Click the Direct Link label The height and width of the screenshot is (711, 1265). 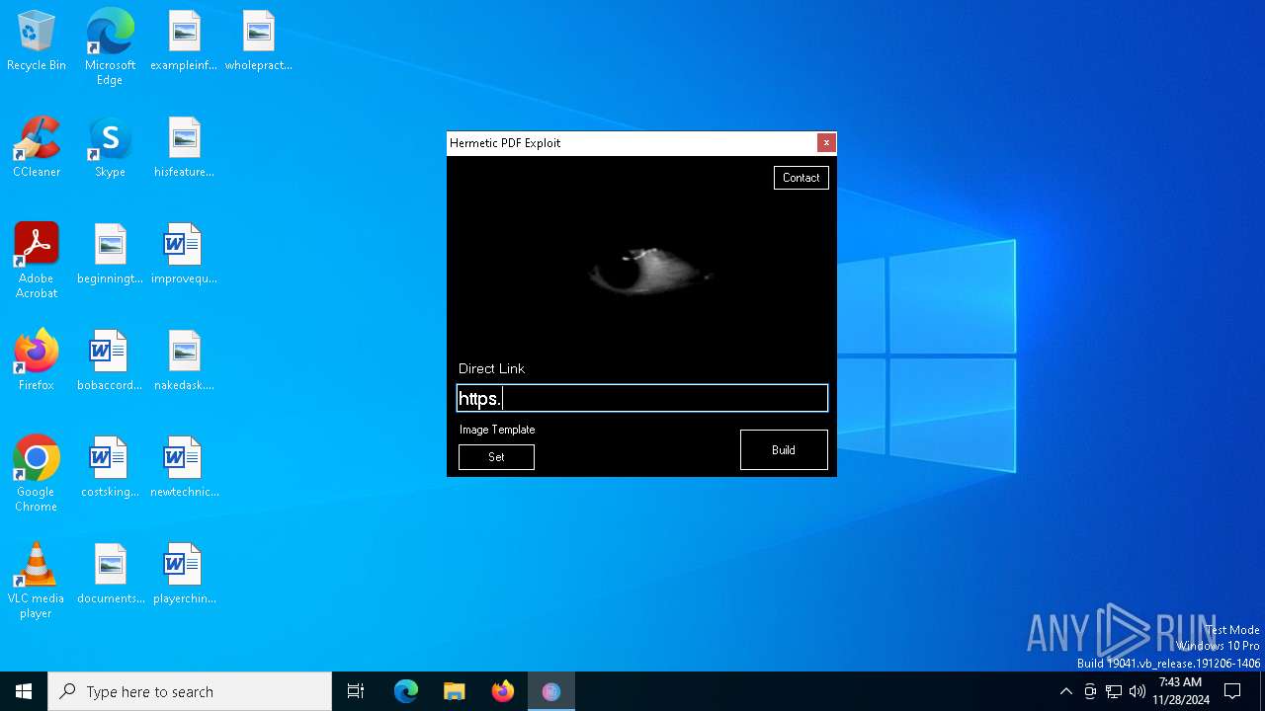point(491,368)
